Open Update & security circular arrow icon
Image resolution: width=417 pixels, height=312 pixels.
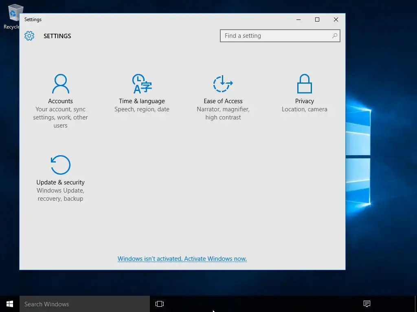pos(61,165)
